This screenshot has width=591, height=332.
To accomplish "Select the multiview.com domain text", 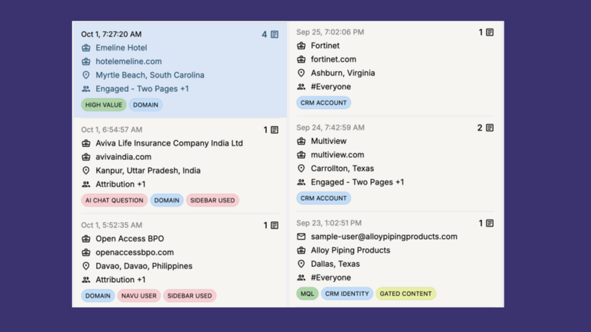I will tap(337, 155).
